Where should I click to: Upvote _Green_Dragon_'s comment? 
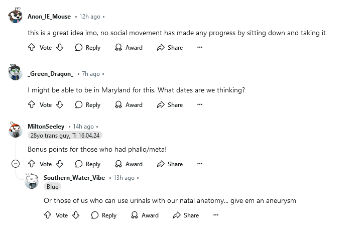(32, 105)
